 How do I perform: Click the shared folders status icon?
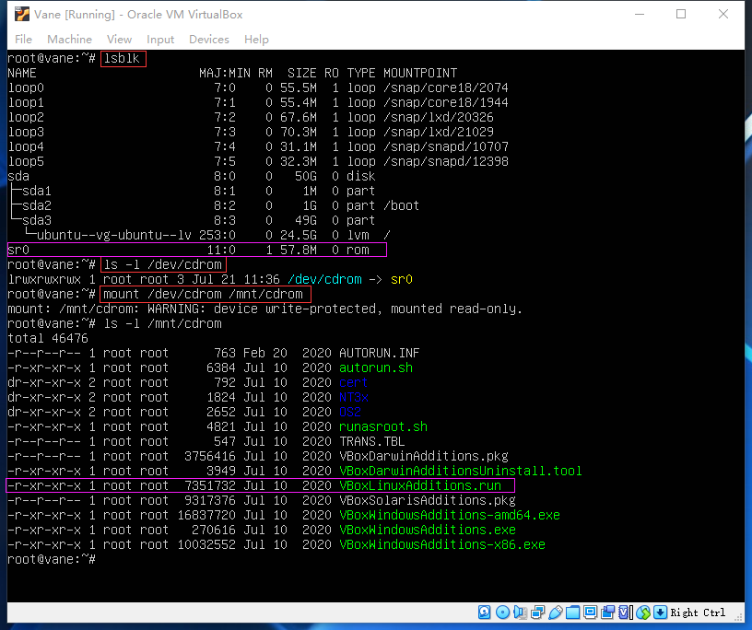572,612
